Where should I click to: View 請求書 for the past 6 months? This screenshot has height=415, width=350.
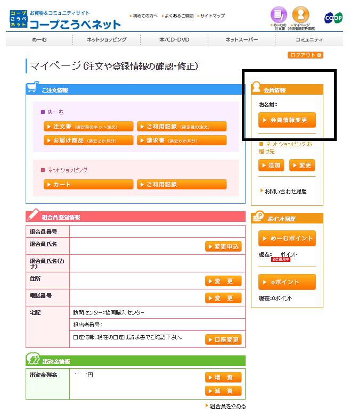[x=181, y=140]
